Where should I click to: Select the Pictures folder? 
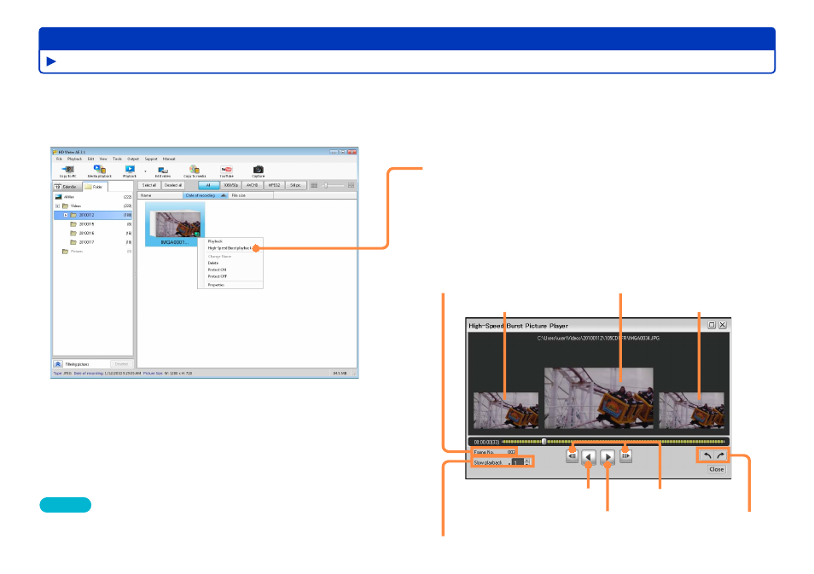pos(73,252)
